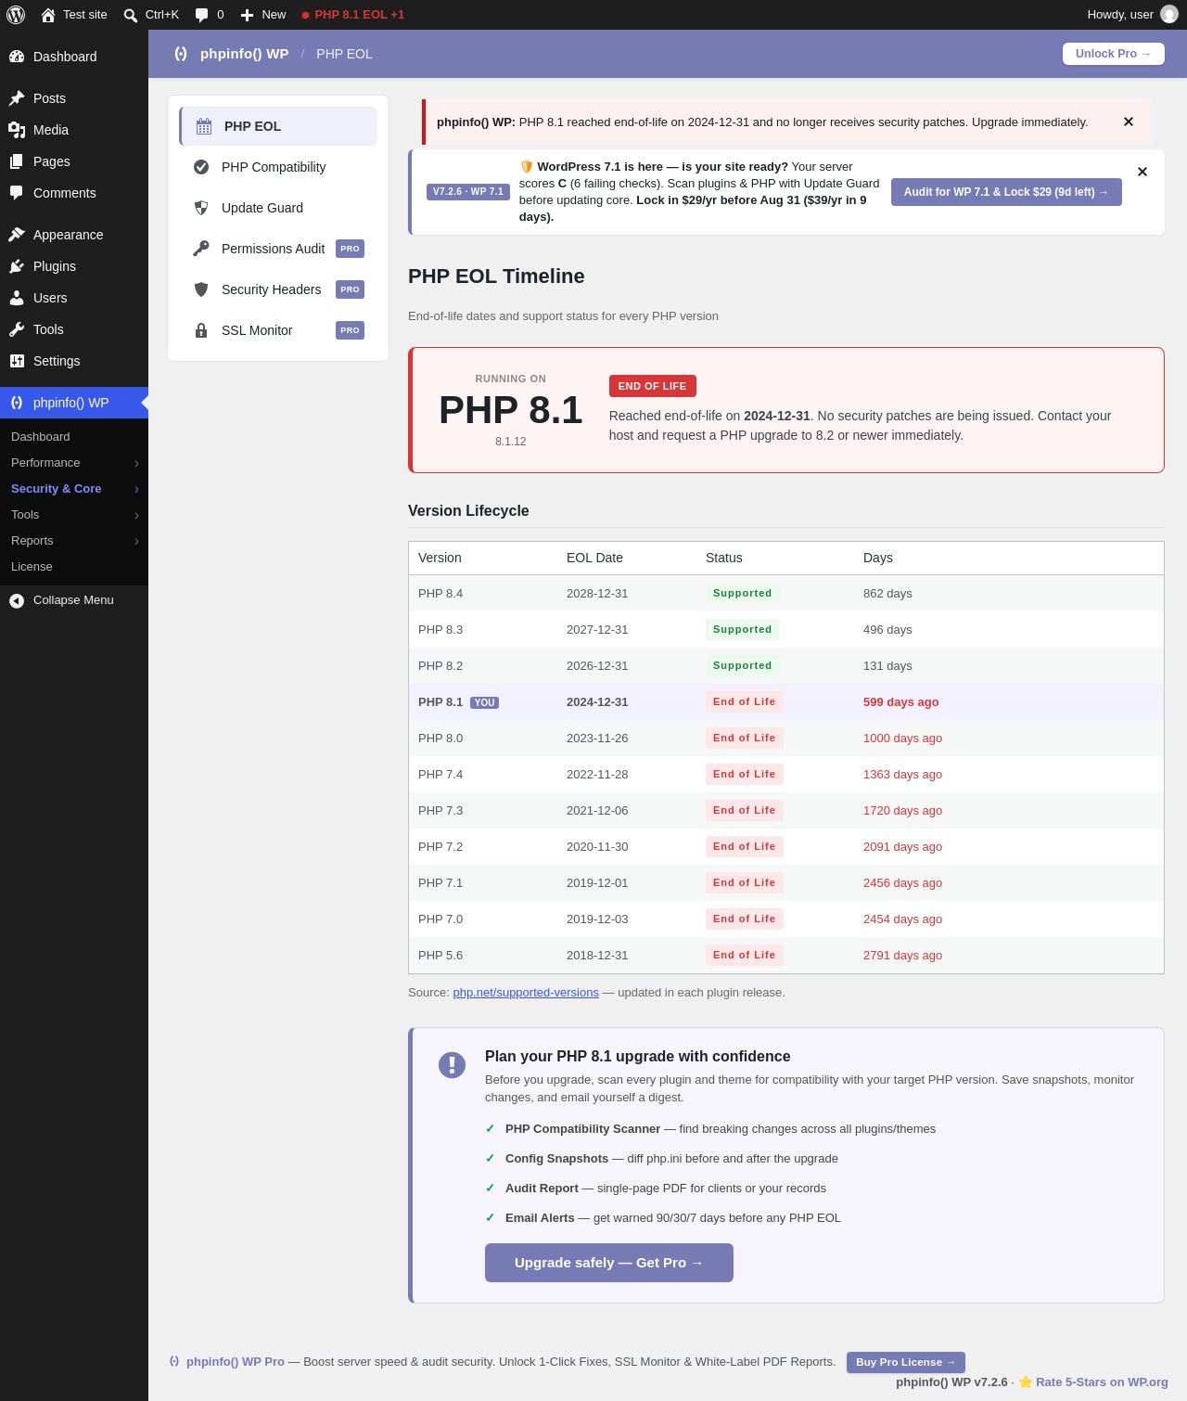Click the Tools wrench icon
The image size is (1187, 1401).
[x=17, y=329]
